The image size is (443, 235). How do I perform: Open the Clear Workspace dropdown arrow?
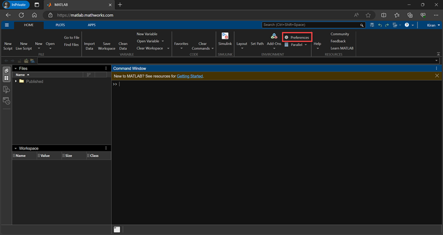point(168,48)
